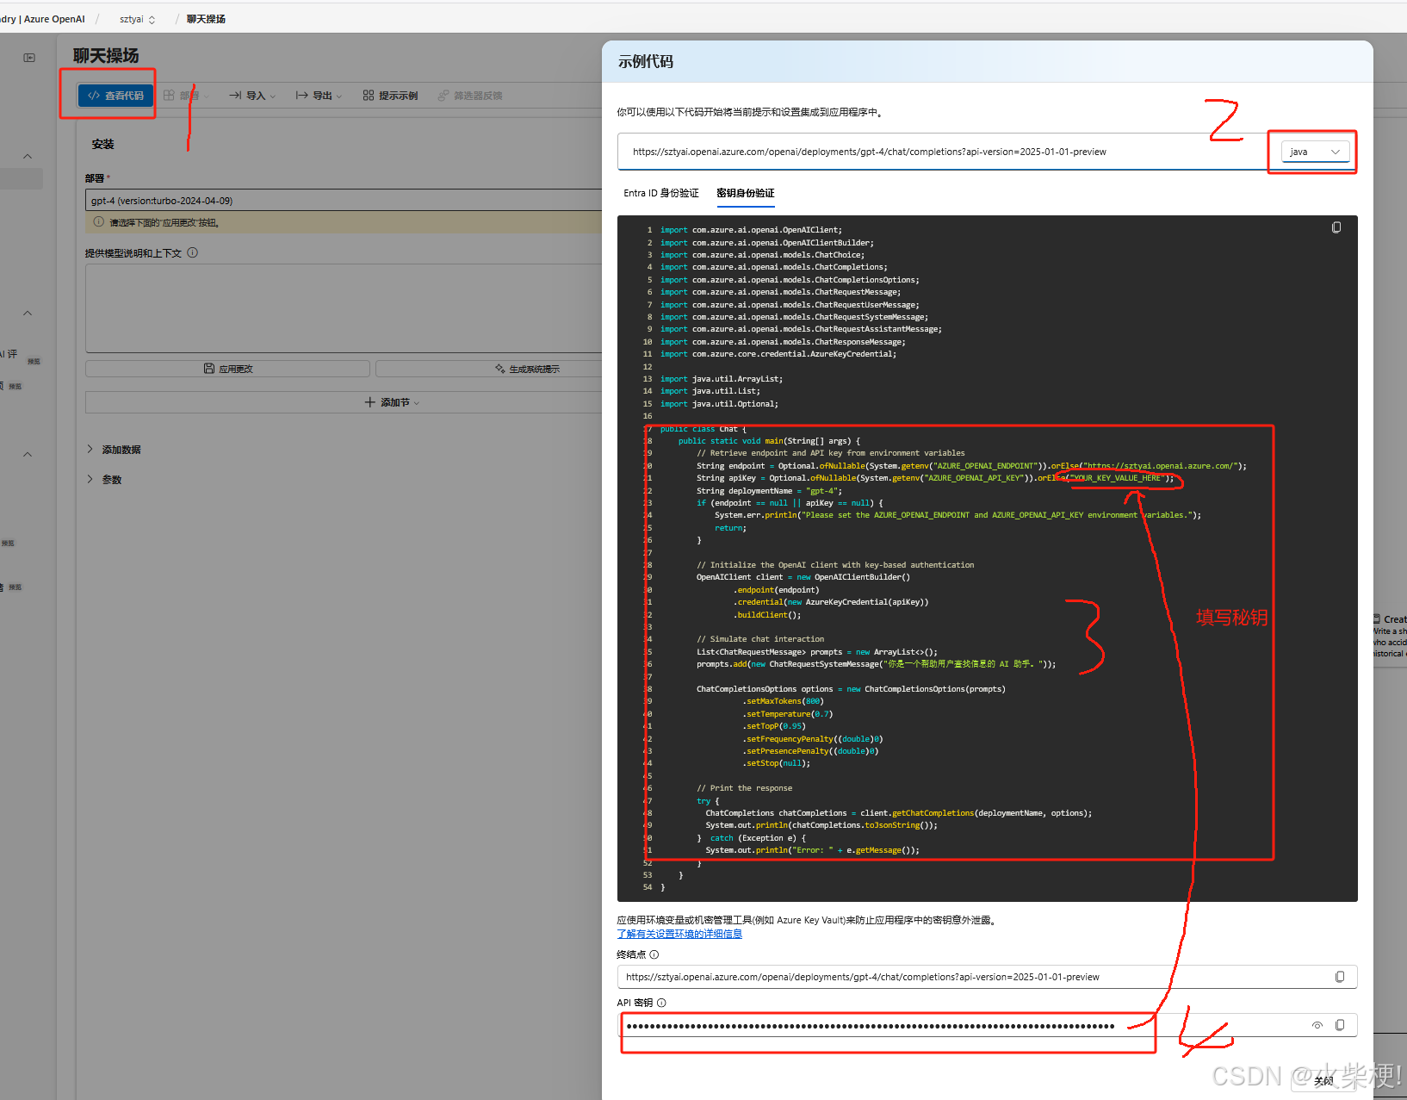This screenshot has height=1100, width=1407.
Task: Click the buildClient() code line
Action: click(x=767, y=615)
